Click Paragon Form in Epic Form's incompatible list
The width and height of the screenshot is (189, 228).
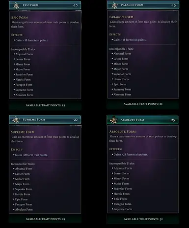pyautogui.click(x=24, y=85)
